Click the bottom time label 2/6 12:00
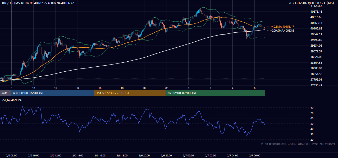 click(x=56, y=156)
